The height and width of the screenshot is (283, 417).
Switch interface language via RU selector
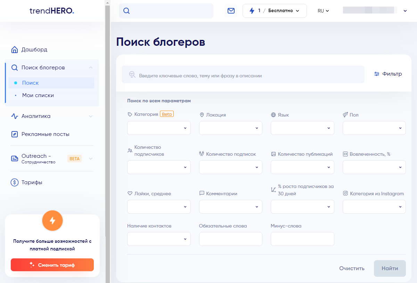click(x=323, y=11)
